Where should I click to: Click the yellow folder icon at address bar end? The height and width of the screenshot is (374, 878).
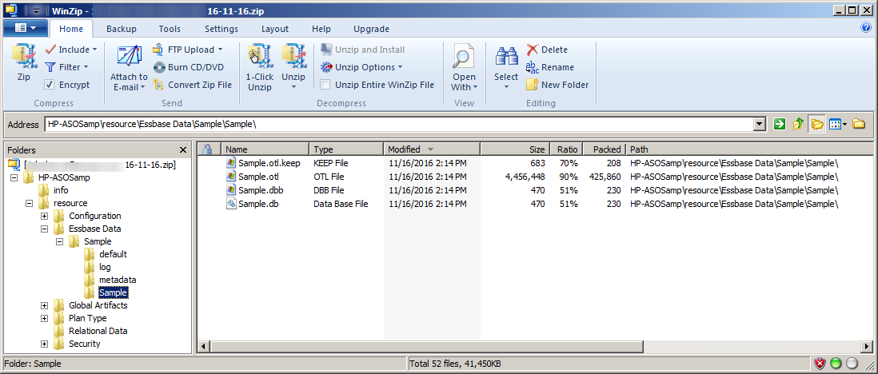858,125
